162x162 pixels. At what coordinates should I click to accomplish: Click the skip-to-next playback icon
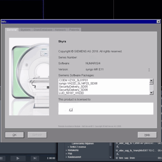click(x=35, y=158)
